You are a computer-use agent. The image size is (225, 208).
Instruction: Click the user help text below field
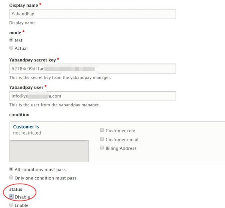pos(54,105)
